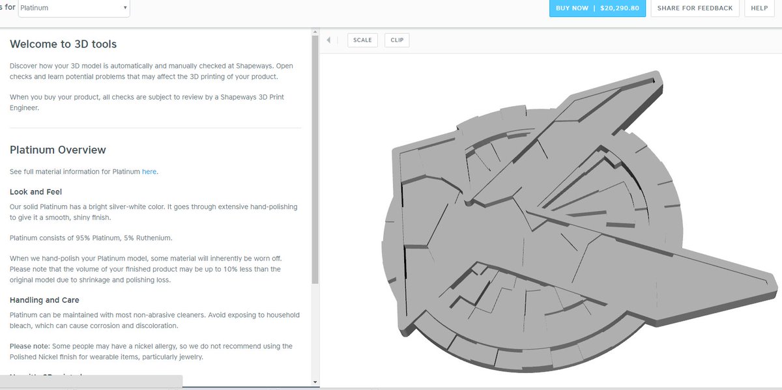The width and height of the screenshot is (782, 390).
Task: Select the Scale tool button
Action: point(362,40)
